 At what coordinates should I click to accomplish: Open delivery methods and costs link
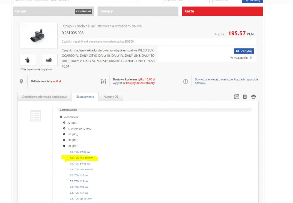pos(226,81)
